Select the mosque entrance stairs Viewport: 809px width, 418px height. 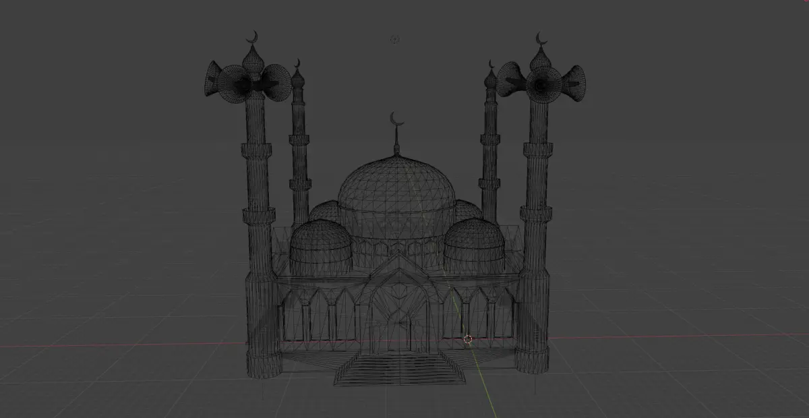[400, 369]
